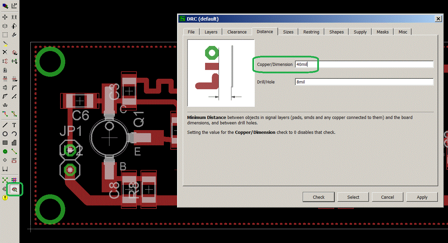Focus the Drill/Hole input field
The image size is (448, 243).
(364, 82)
